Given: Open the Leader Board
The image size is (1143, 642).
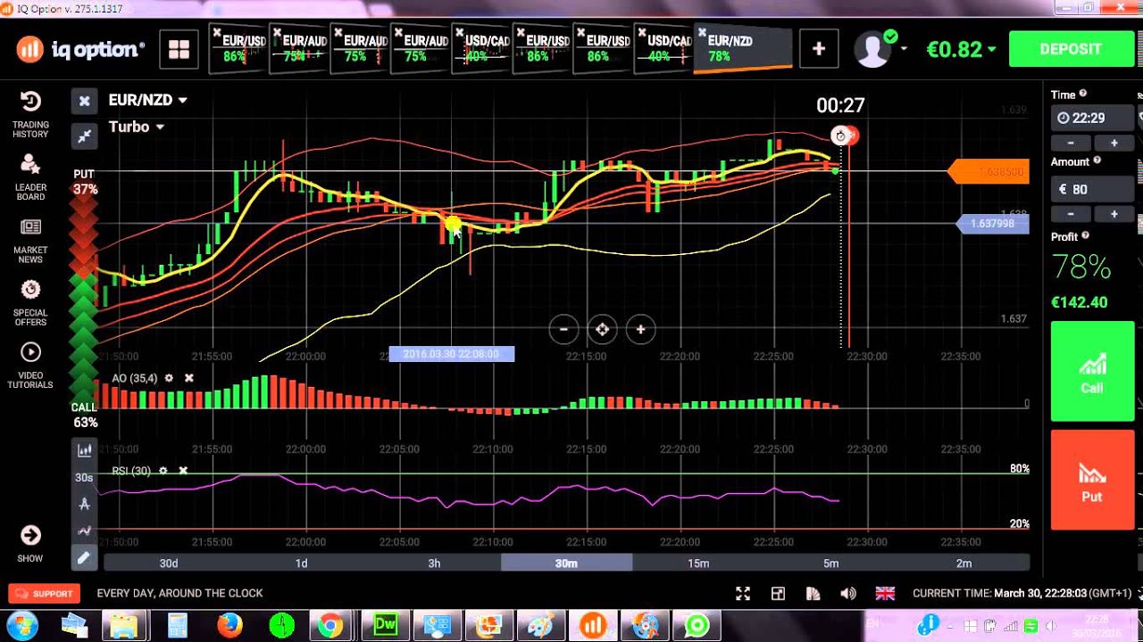Looking at the screenshot, I should pos(30,177).
